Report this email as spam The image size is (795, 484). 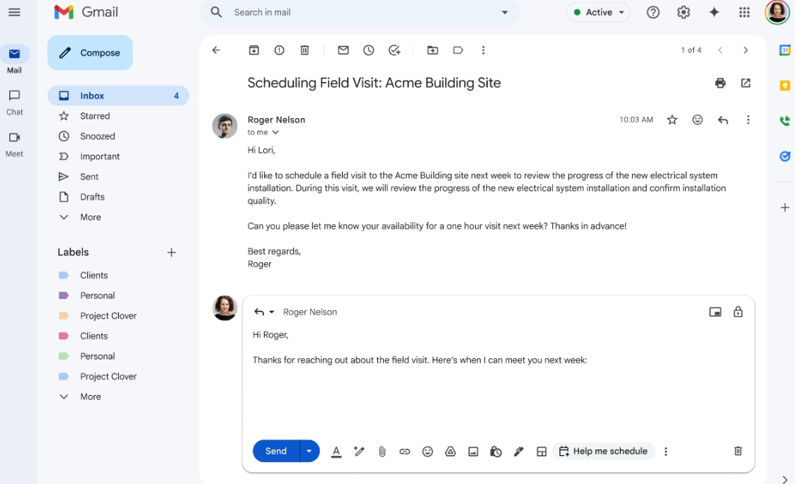coord(279,50)
